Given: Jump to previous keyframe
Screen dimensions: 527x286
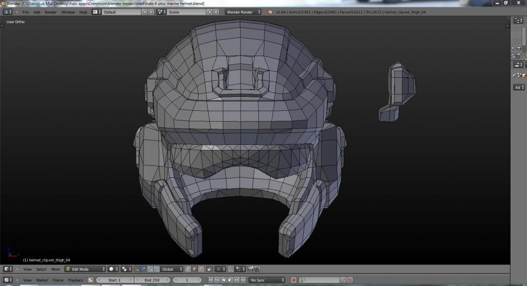Looking at the screenshot, I should (x=217, y=280).
